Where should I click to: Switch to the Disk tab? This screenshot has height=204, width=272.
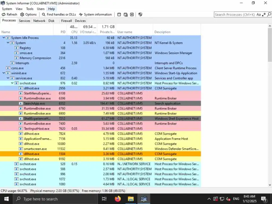point(51,21)
